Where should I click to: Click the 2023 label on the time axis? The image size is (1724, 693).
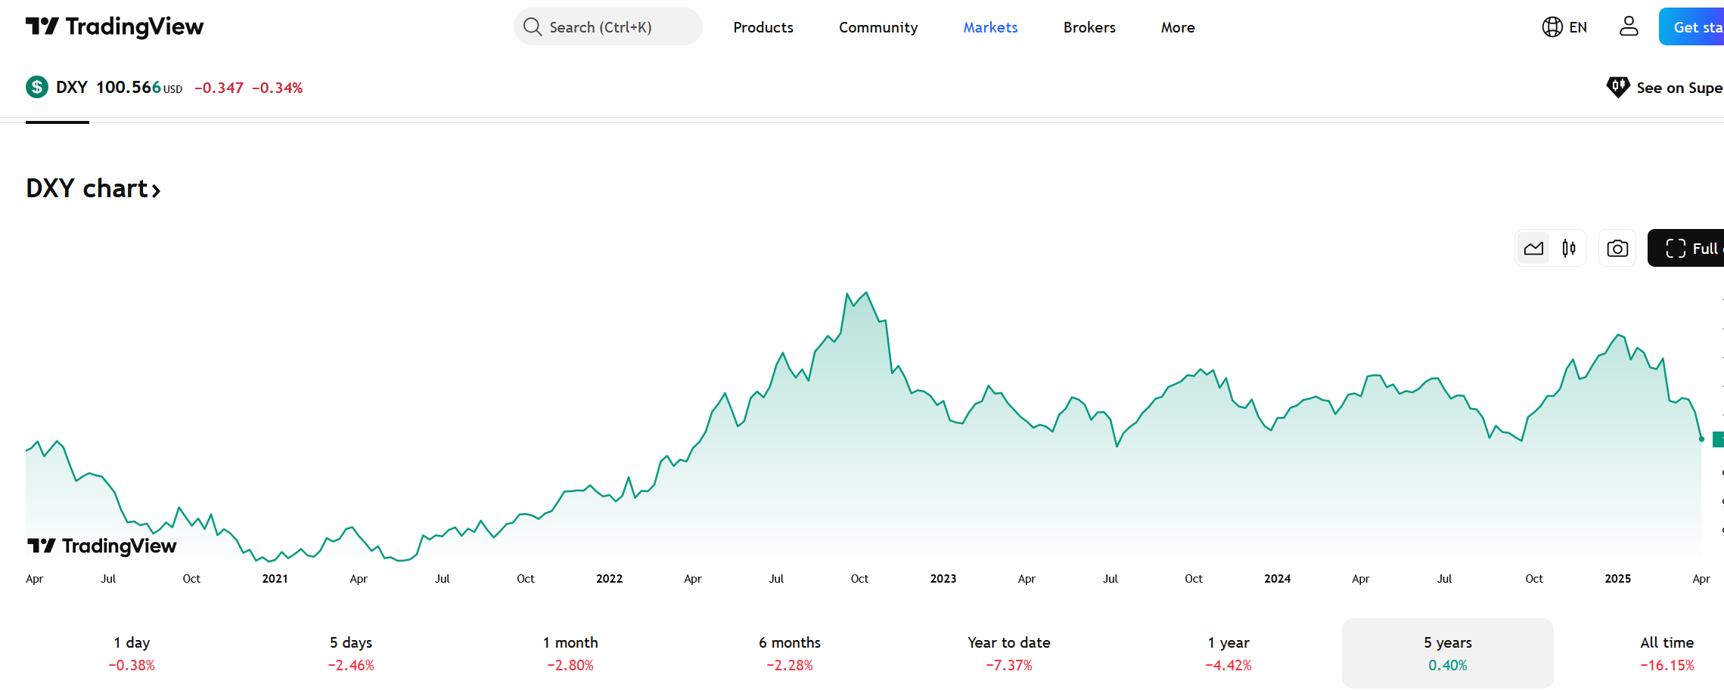[943, 579]
